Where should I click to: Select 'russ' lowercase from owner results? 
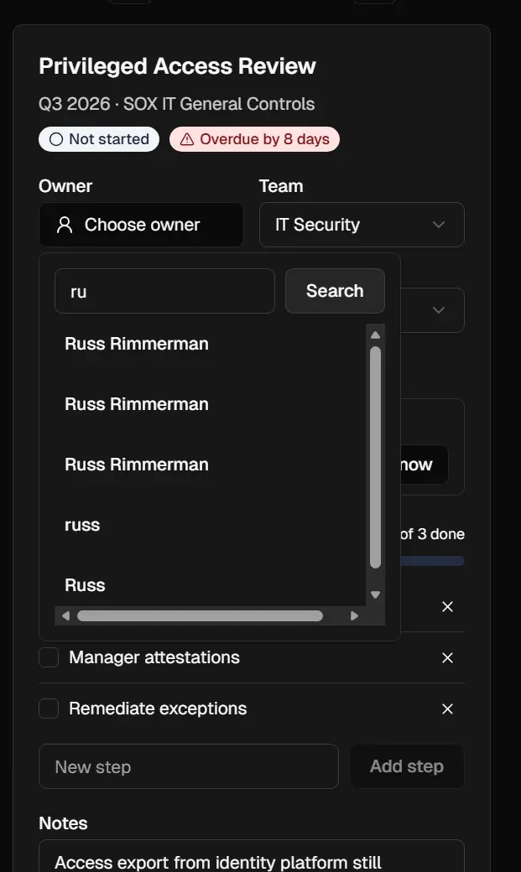tap(82, 524)
